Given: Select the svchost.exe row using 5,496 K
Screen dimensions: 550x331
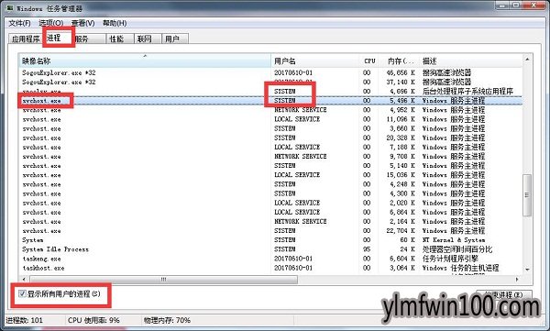Looking at the screenshot, I should [270, 100].
